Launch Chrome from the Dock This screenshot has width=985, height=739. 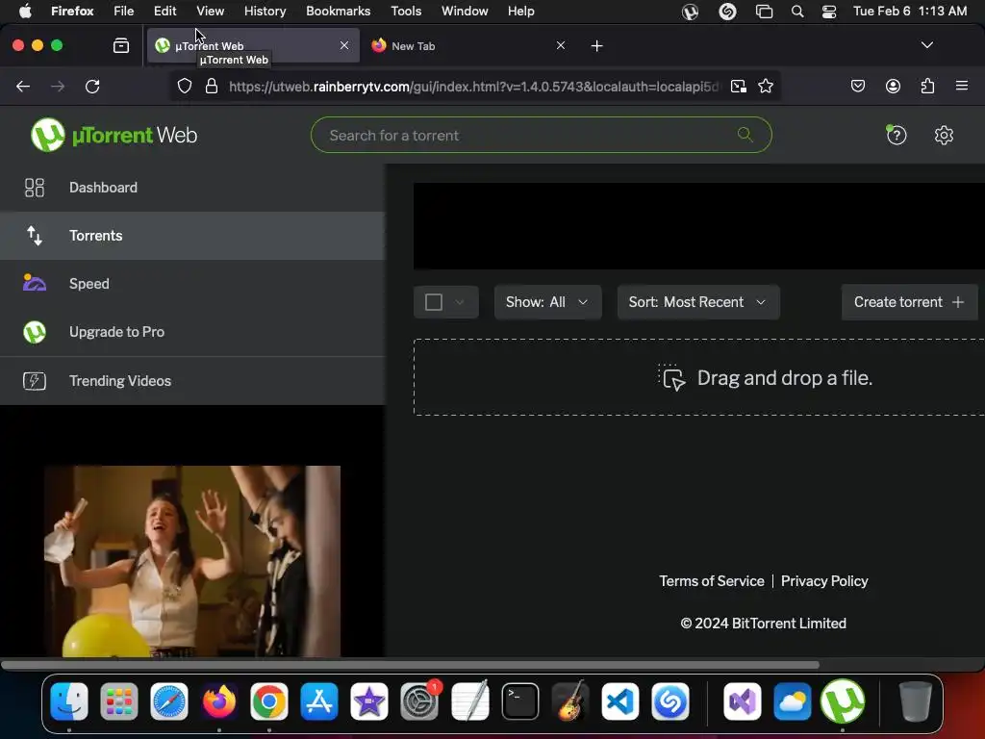pyautogui.click(x=269, y=701)
